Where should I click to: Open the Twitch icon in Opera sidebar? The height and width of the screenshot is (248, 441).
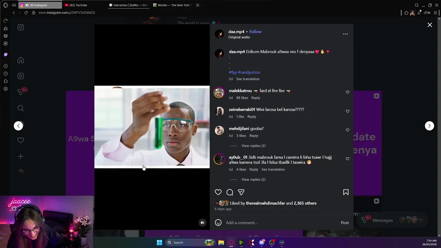point(6,55)
